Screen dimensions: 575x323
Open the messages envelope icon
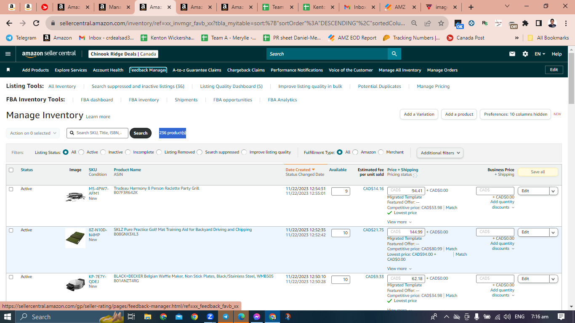tap(512, 54)
